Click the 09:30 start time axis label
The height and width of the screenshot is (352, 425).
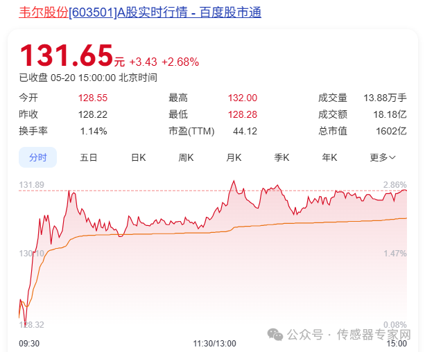pyautogui.click(x=28, y=343)
